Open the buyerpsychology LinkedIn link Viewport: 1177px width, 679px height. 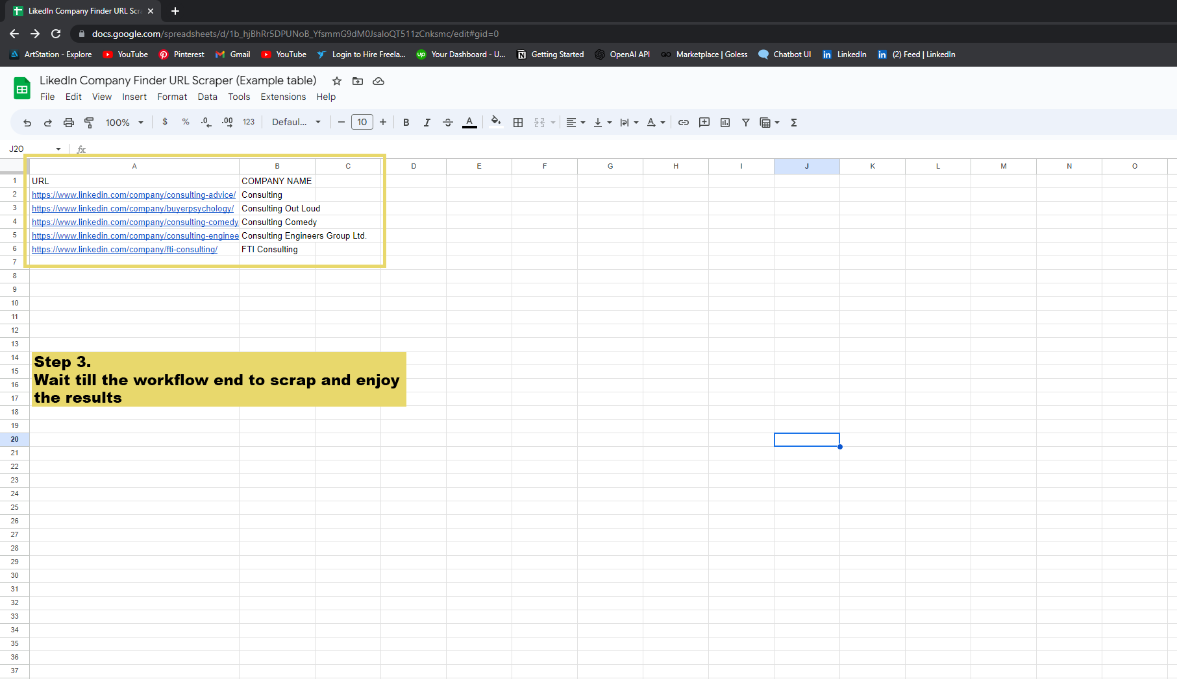[x=132, y=209]
